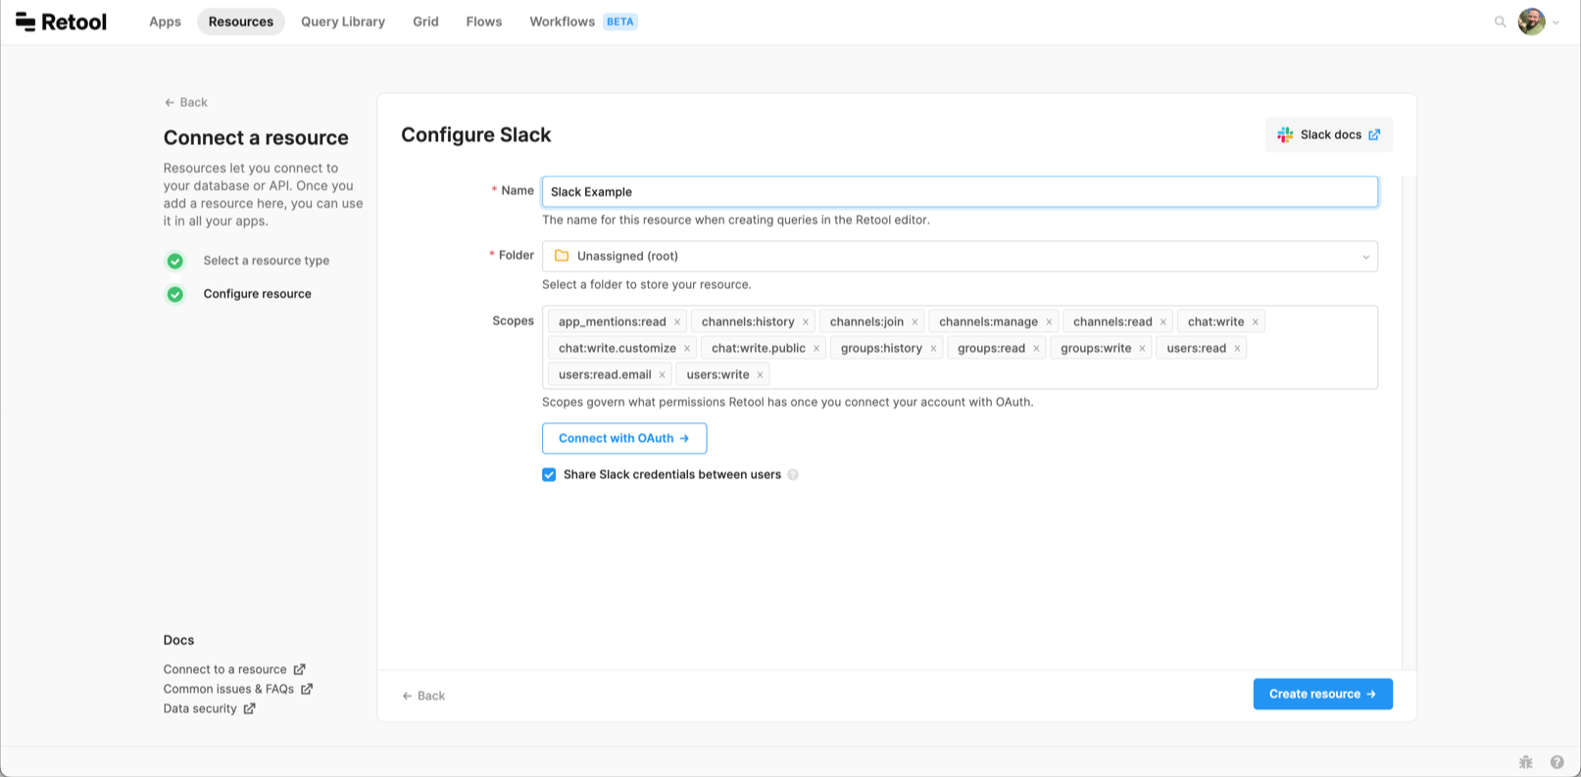Open the search magnifier icon

tap(1500, 22)
